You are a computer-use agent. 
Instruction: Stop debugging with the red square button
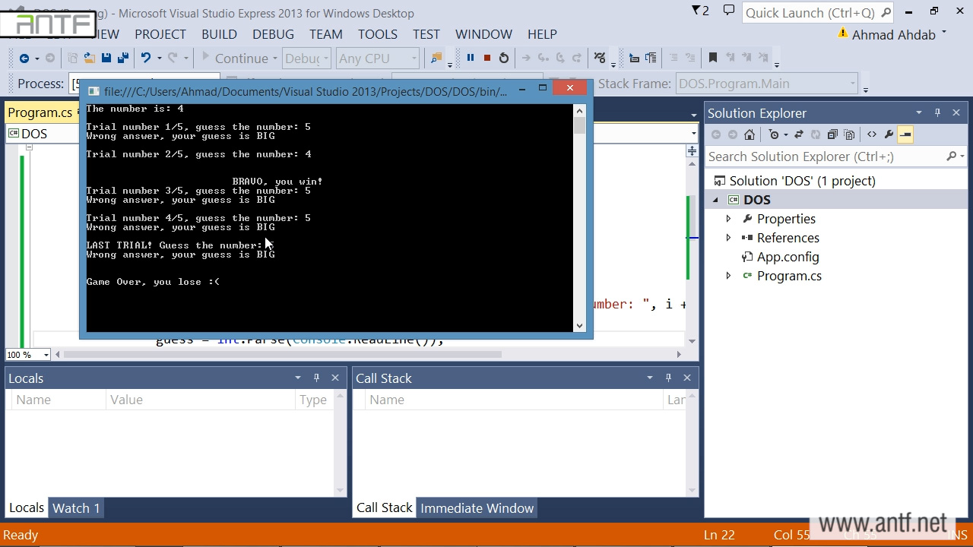pos(486,58)
